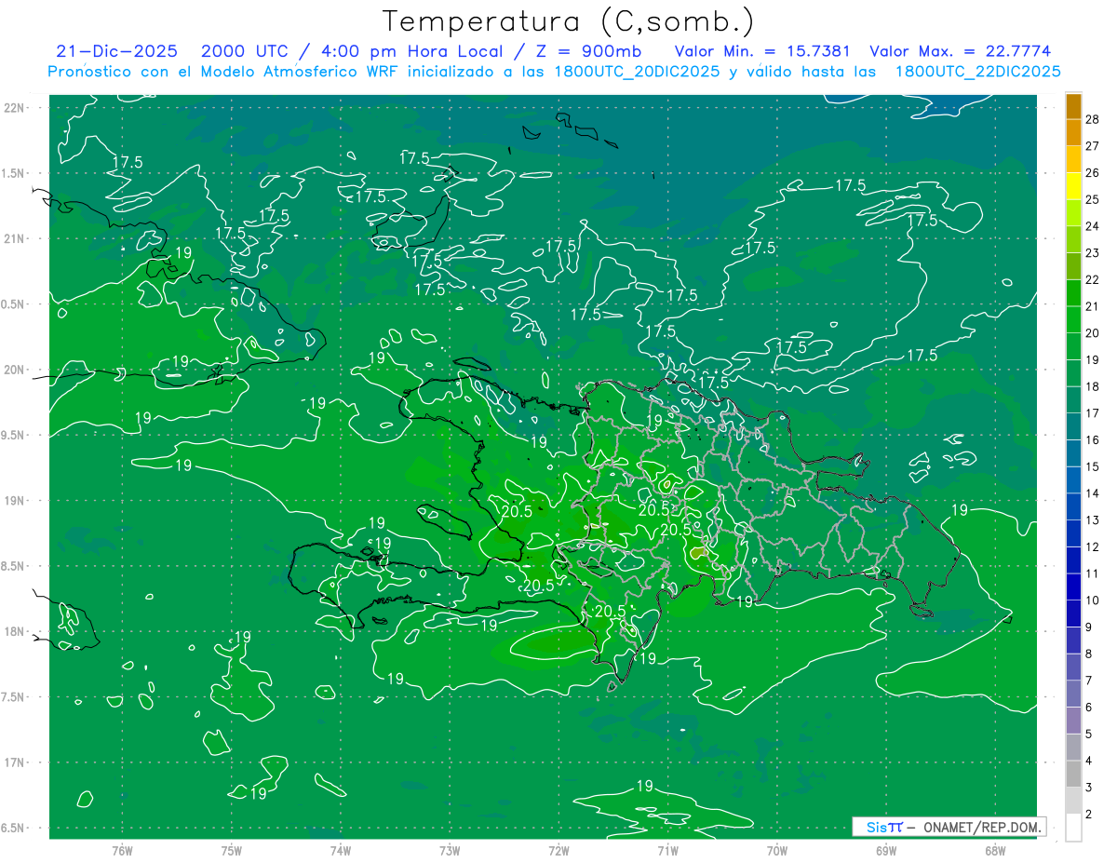Pick the teal swatch between 16 and 17

tap(1073, 426)
